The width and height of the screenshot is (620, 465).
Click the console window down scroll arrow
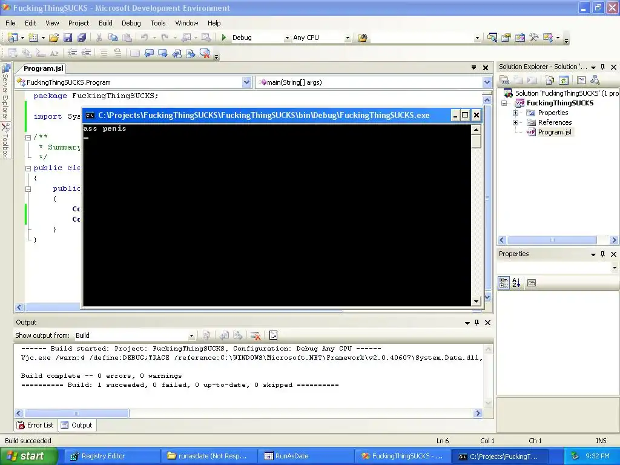(476, 302)
